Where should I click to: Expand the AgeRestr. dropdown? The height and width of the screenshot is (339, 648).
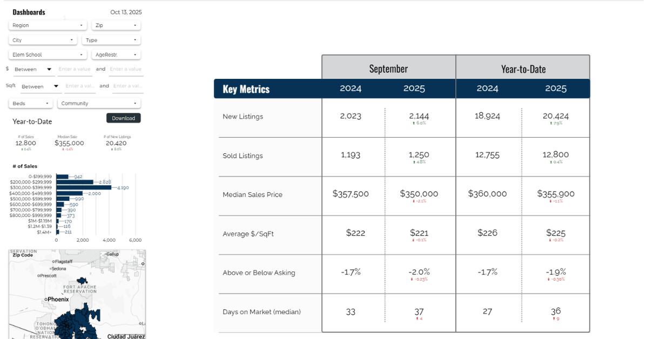coord(116,55)
